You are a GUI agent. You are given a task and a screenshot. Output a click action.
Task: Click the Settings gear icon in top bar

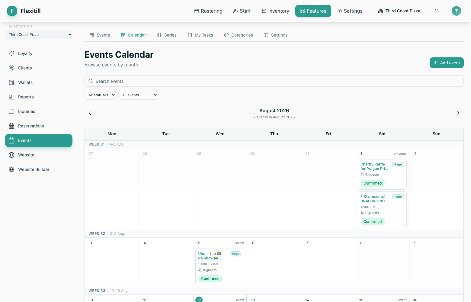point(340,11)
